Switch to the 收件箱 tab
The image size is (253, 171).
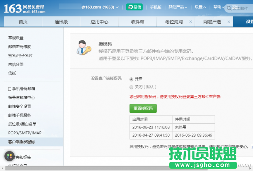pos(137,22)
